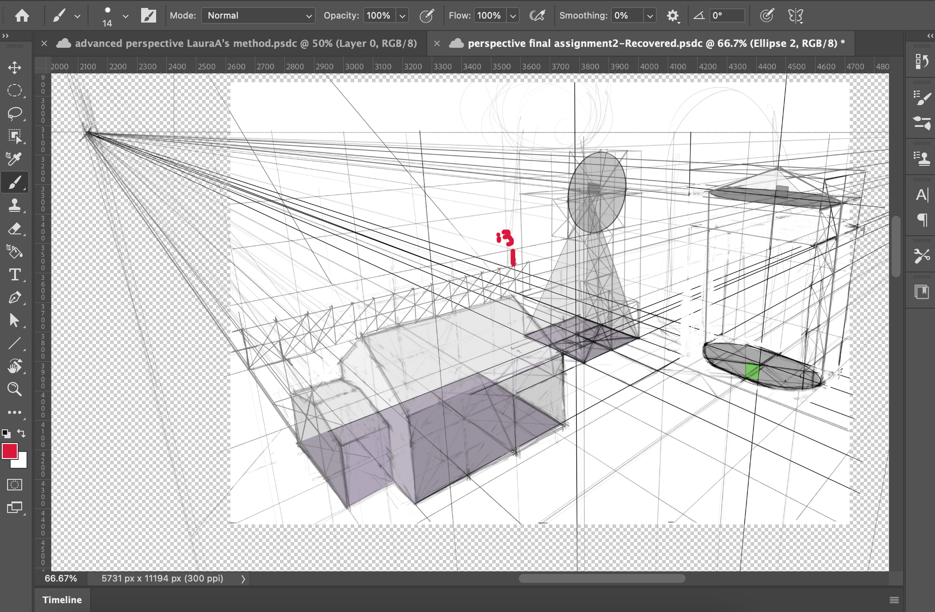Expand the document info status arrow
The width and height of the screenshot is (935, 612).
(243, 579)
